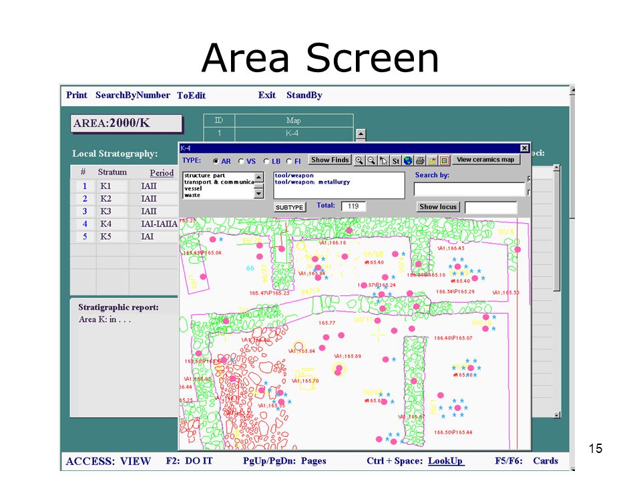This screenshot has width=641, height=481.
Task: Click the Search by input field
Action: pyautogui.click(x=469, y=189)
